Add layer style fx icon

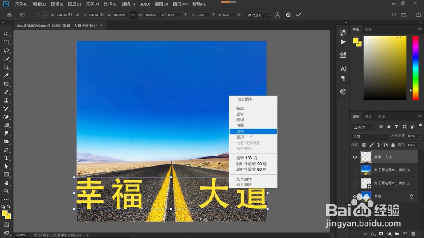[x=373, y=233]
